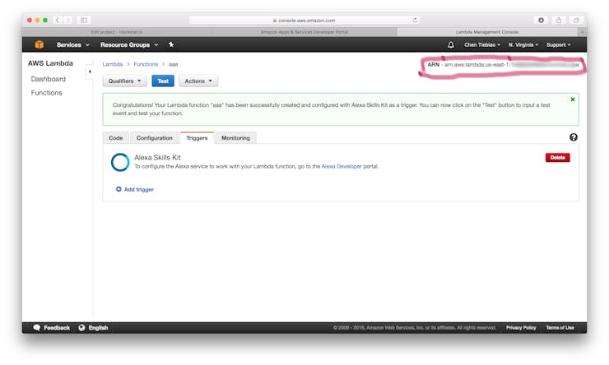Click the blue Test button
Image resolution: width=609 pixels, height=365 pixels.
tap(163, 81)
